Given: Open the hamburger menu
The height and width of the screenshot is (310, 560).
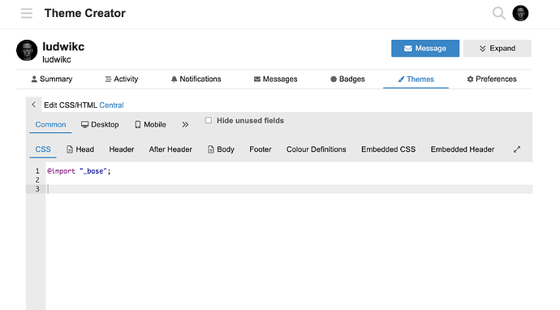Looking at the screenshot, I should pyautogui.click(x=27, y=13).
